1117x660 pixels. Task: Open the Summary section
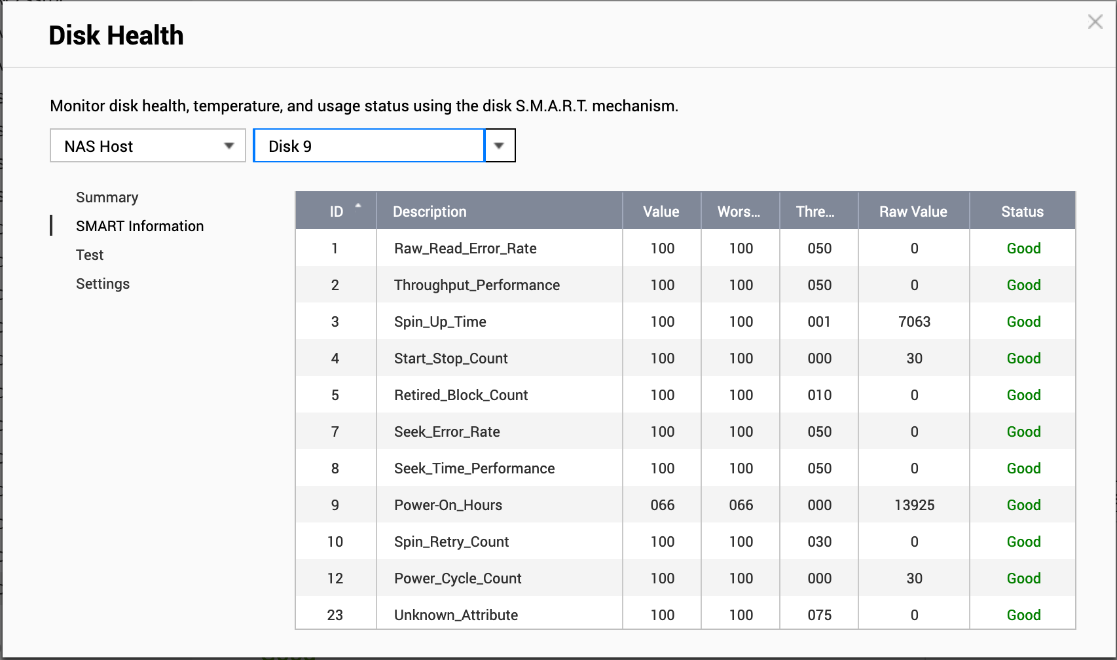click(107, 197)
